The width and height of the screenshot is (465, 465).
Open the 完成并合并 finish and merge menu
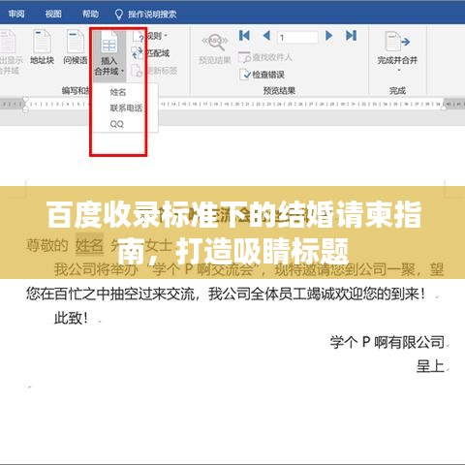tap(397, 50)
